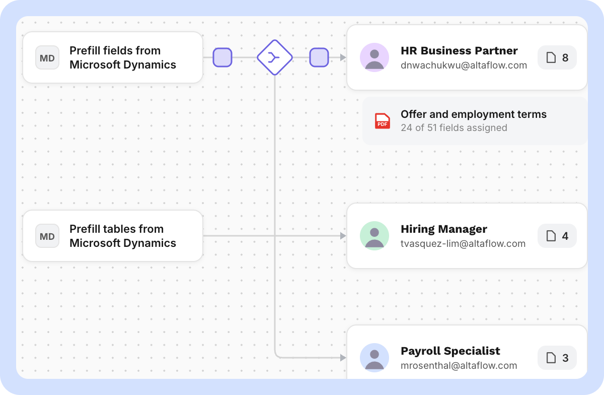
Task: Click the MD badge on Prefill tables card
Action: [x=47, y=236]
